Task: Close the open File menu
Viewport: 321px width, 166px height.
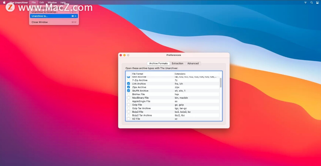Action: [x=34, y=3]
